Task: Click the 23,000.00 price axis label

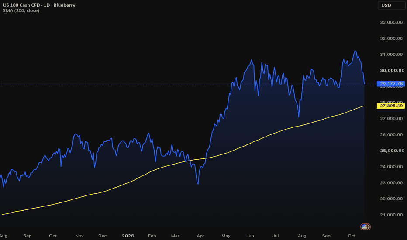Action: [x=391, y=183]
